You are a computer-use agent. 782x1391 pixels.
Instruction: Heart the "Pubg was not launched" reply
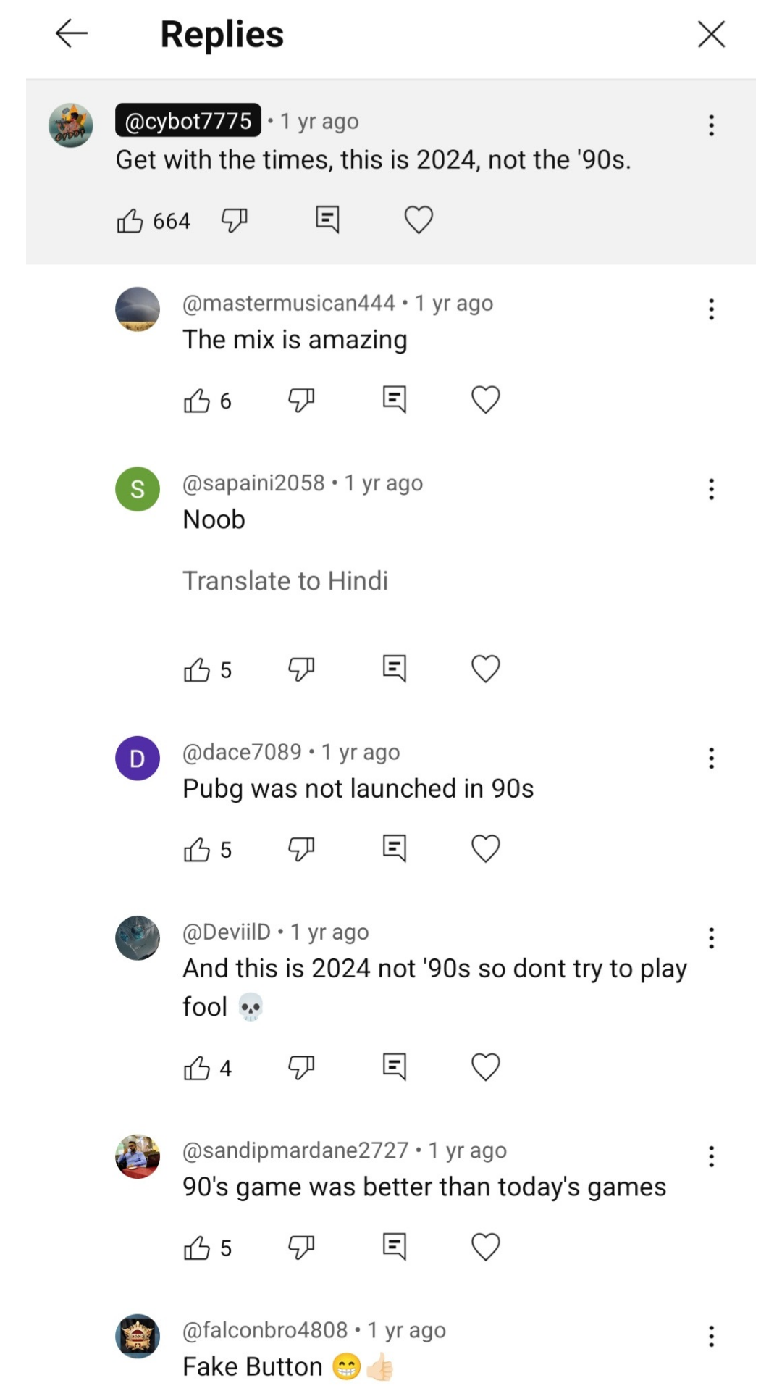click(485, 848)
